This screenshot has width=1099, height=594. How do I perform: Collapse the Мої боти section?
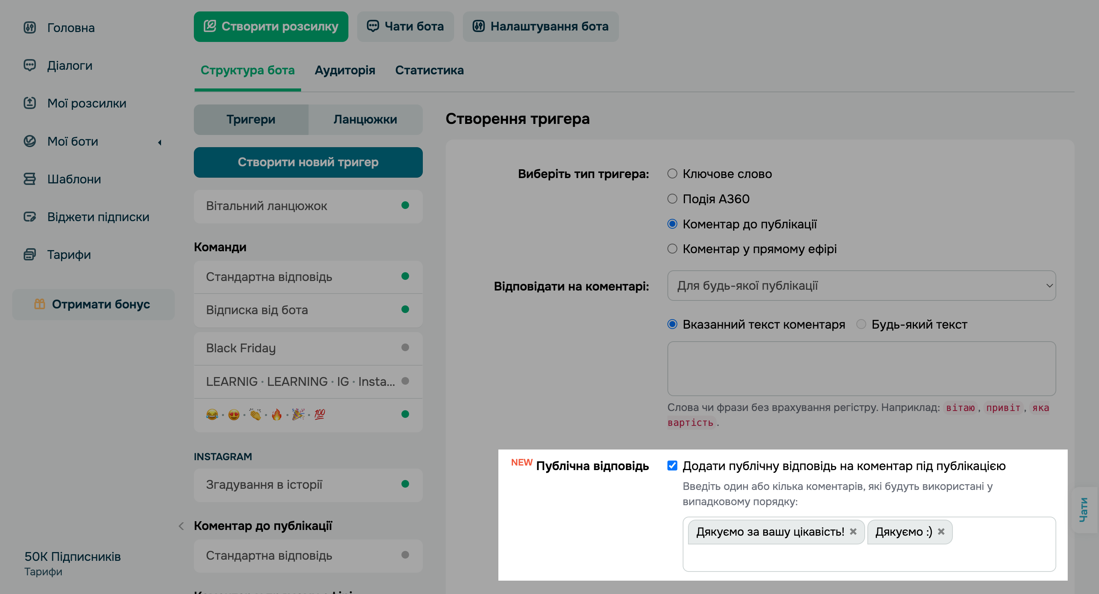coord(160,142)
